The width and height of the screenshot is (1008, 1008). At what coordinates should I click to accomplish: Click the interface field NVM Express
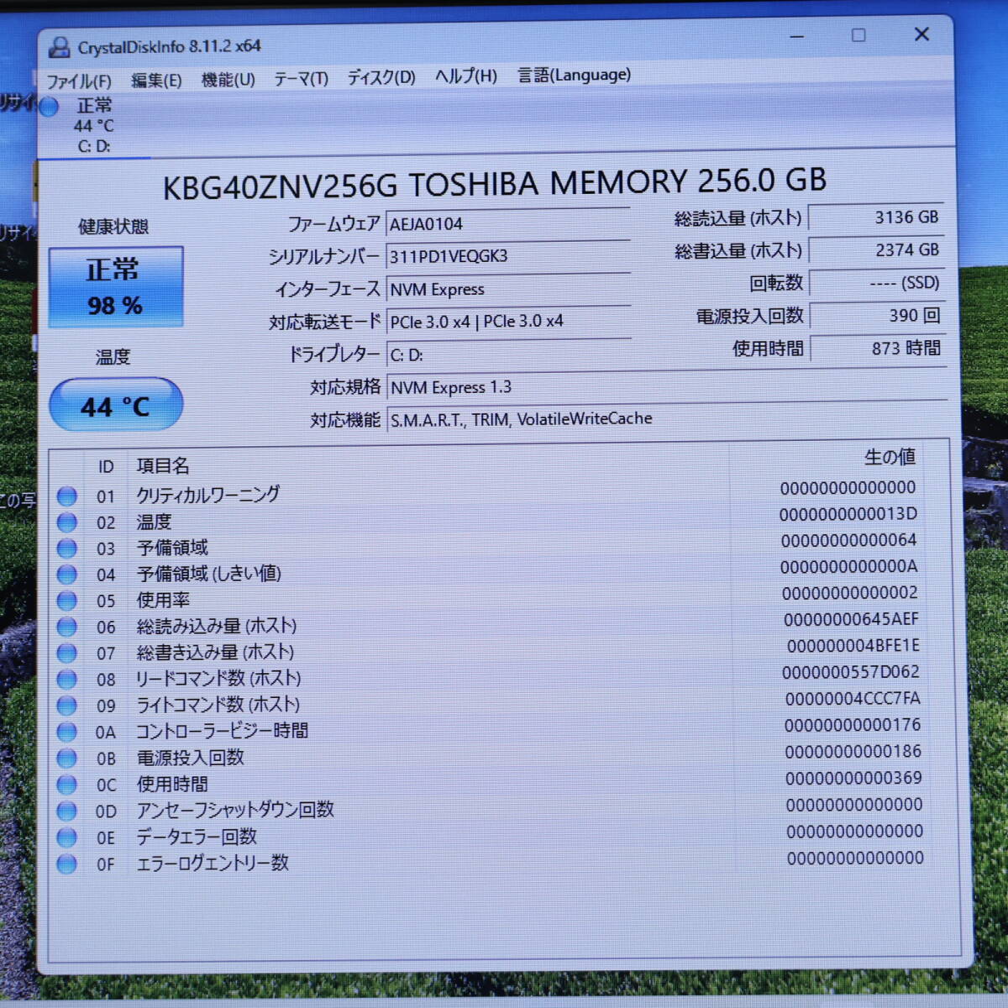[508, 289]
